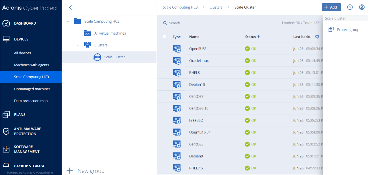The height and width of the screenshot is (175, 369).
Task: Click the Plans icon in sidebar
Action: (6, 115)
